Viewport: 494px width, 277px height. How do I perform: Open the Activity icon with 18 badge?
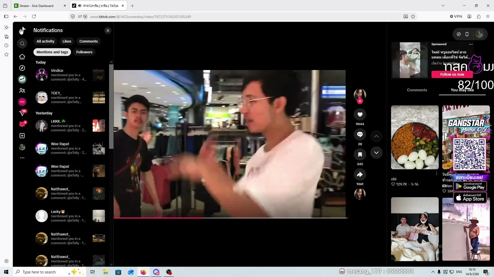22,113
